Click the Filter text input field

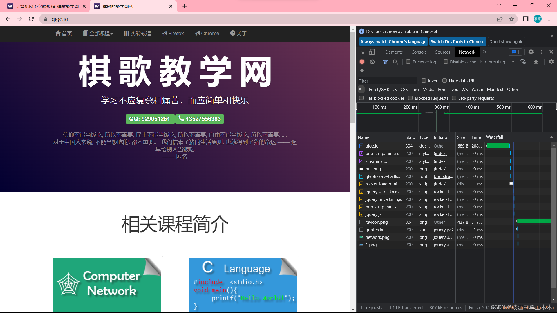pos(387,81)
